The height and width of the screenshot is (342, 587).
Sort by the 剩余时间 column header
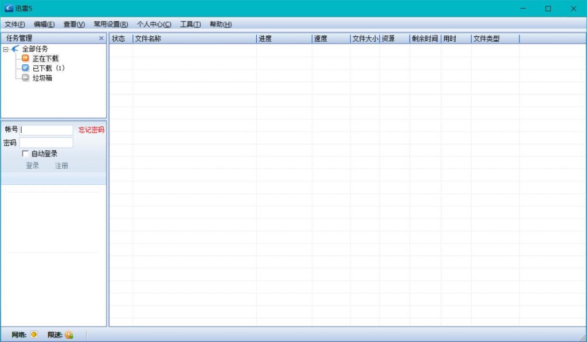tap(426, 38)
